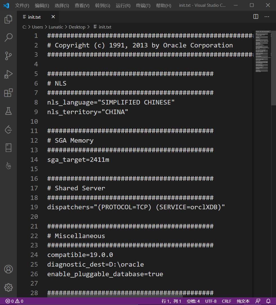
Task: Open the Extensions marketplace view
Action: pos(8,93)
